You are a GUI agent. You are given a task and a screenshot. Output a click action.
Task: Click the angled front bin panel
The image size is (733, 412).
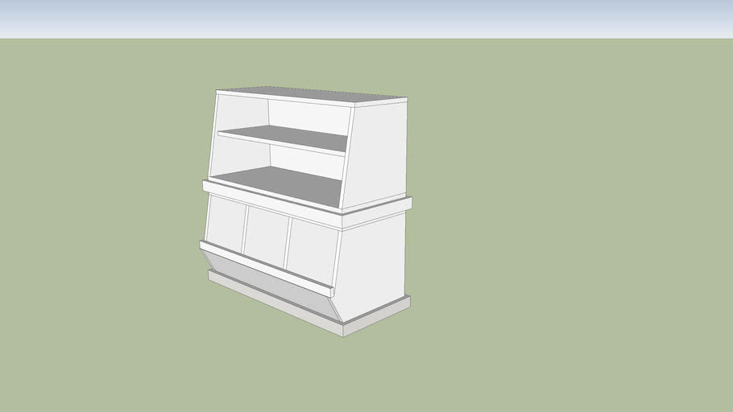point(266,279)
